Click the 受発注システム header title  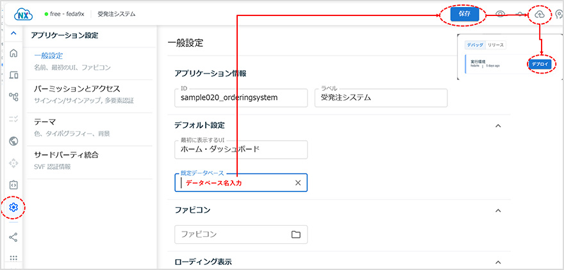tap(117, 14)
